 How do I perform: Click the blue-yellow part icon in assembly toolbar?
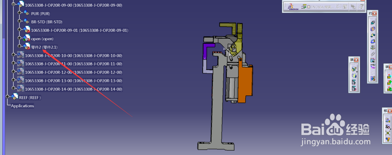354,76
